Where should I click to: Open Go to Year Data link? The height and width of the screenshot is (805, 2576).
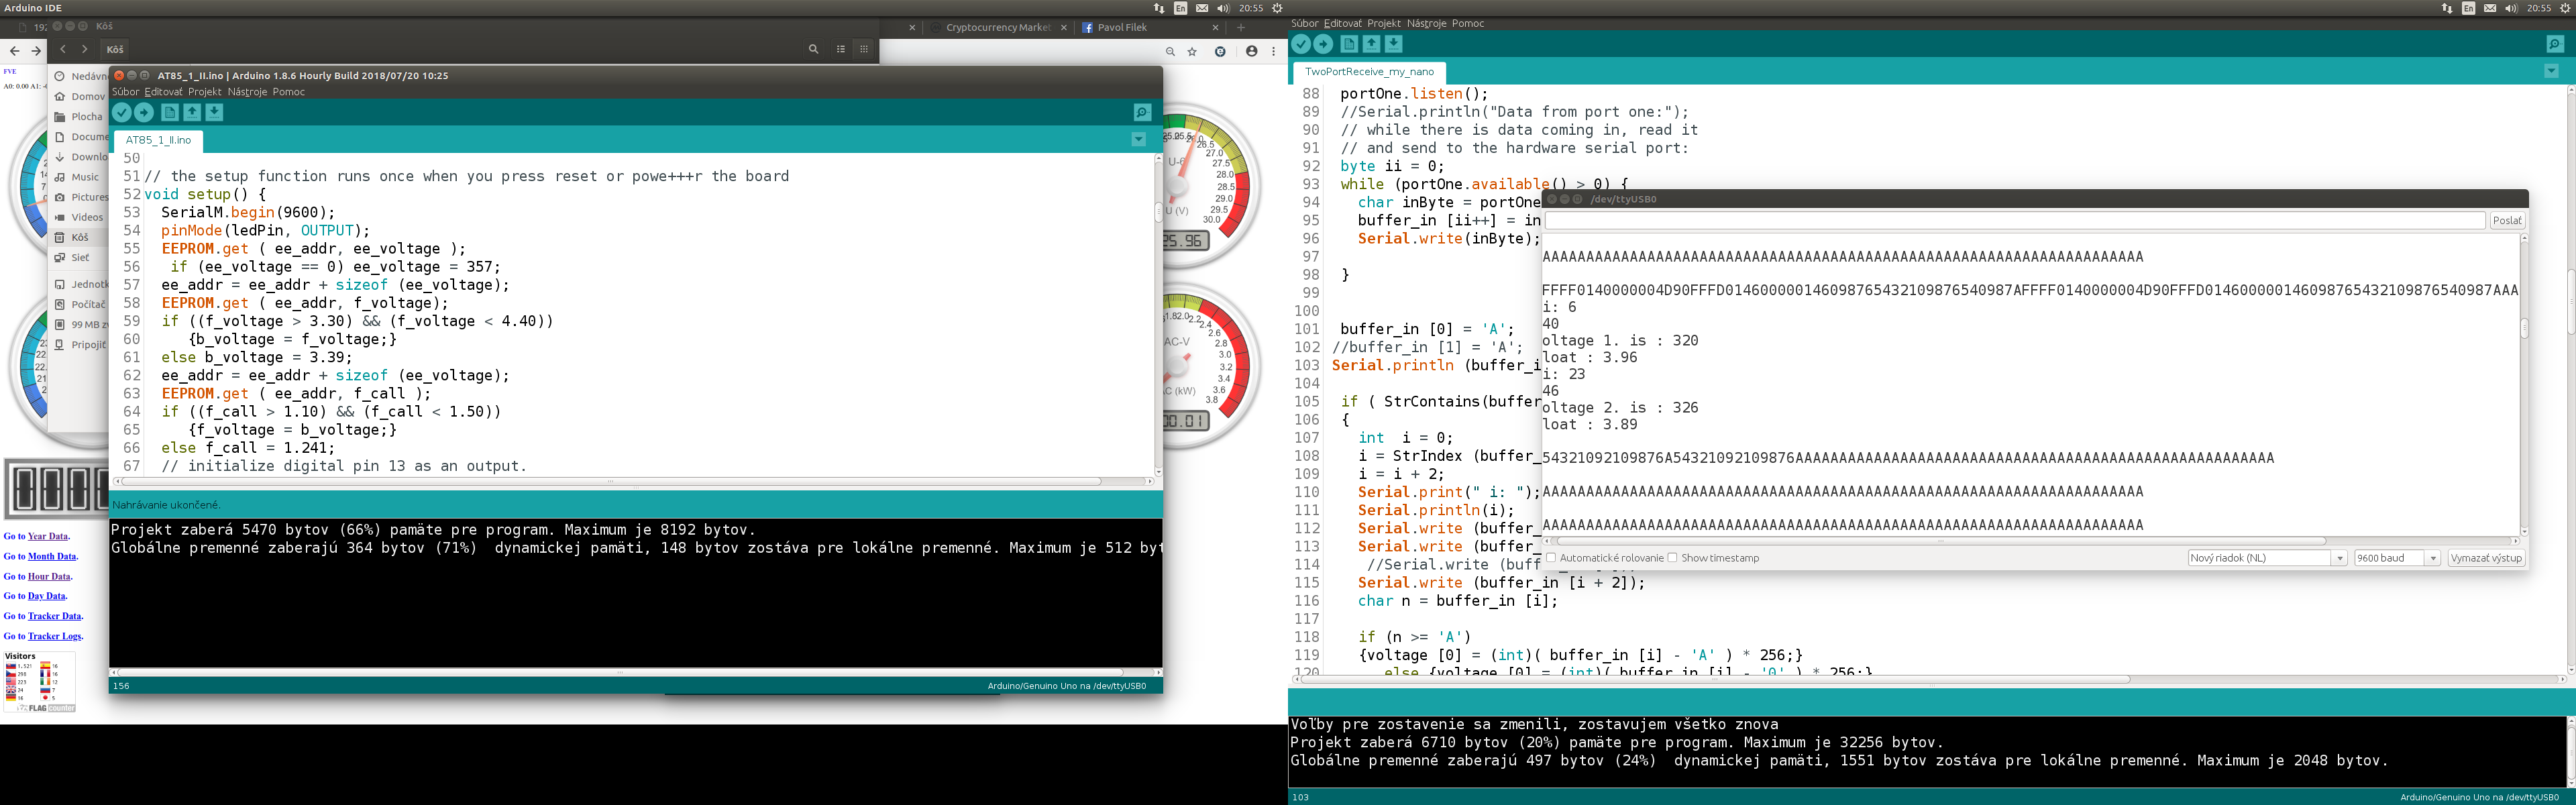coord(48,536)
